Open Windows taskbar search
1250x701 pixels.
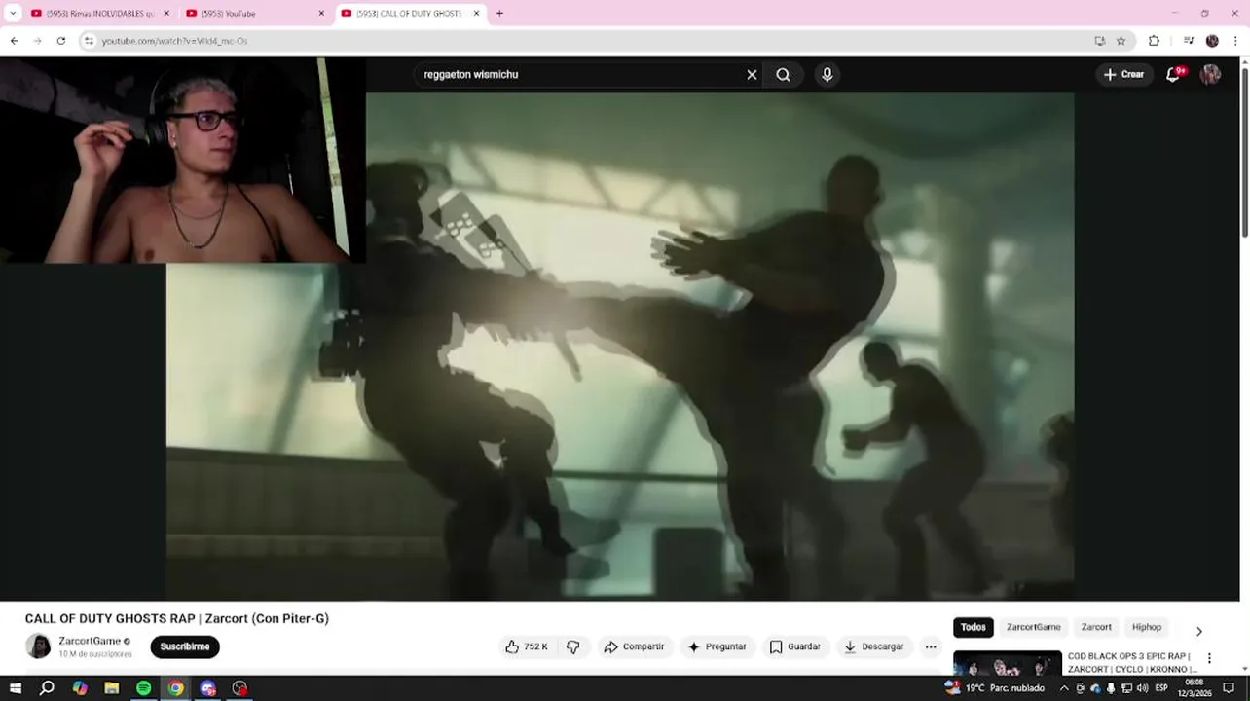tap(47, 688)
